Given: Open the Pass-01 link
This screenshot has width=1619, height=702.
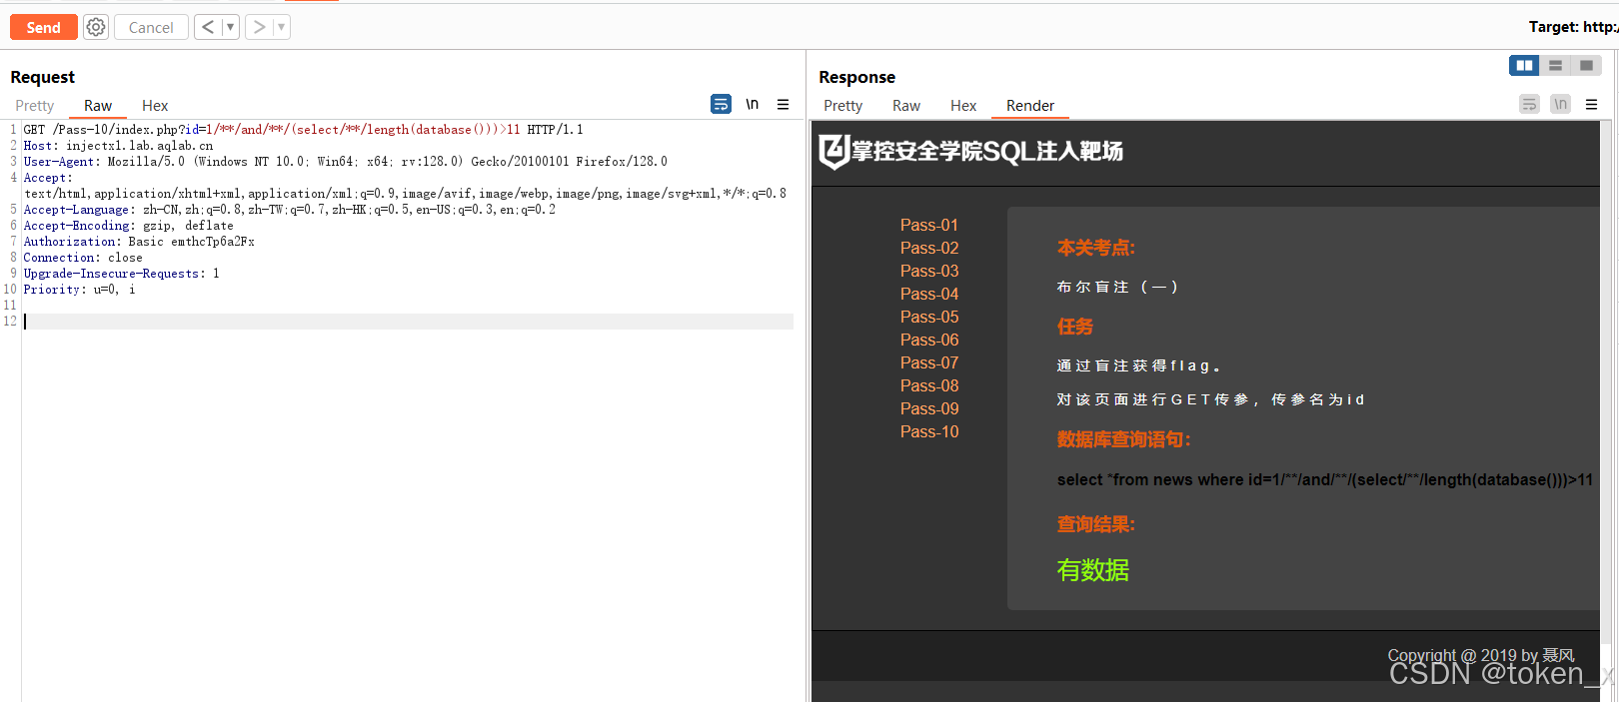Looking at the screenshot, I should coord(928,226).
